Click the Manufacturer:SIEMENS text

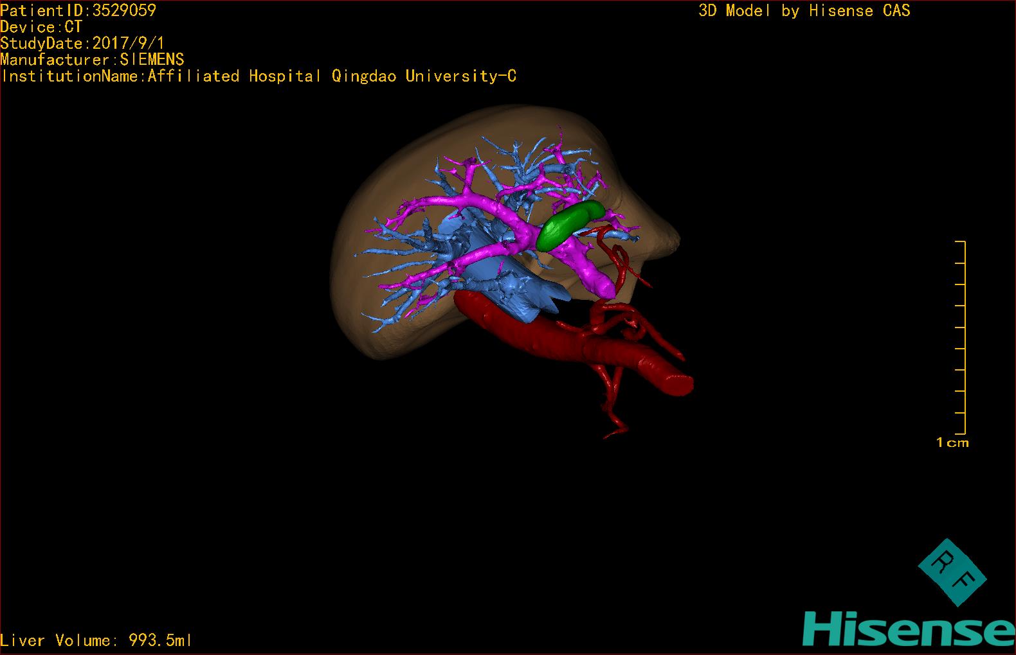pos(93,60)
